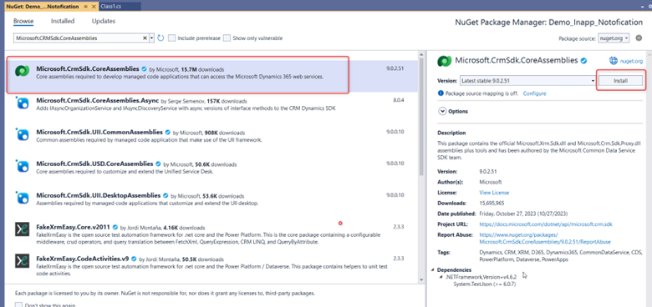Switch to the Installed tab
The image size is (652, 307).
point(63,21)
